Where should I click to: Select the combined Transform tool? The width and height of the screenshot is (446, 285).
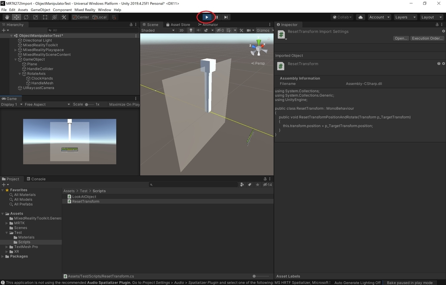tap(54, 17)
